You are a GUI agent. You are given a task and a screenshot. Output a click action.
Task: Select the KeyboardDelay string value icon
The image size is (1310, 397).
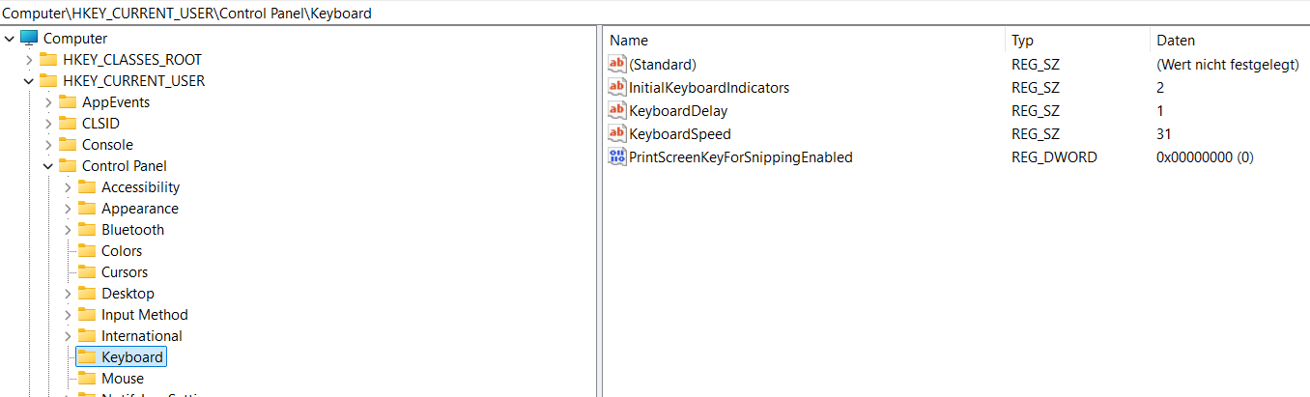tap(617, 110)
